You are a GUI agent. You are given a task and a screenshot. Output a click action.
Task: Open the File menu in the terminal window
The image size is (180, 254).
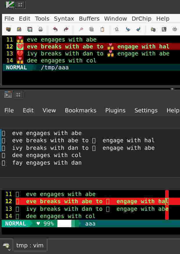(9, 111)
